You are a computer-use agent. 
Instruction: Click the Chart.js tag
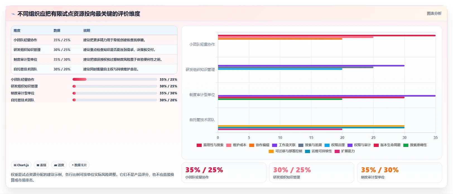(21, 165)
